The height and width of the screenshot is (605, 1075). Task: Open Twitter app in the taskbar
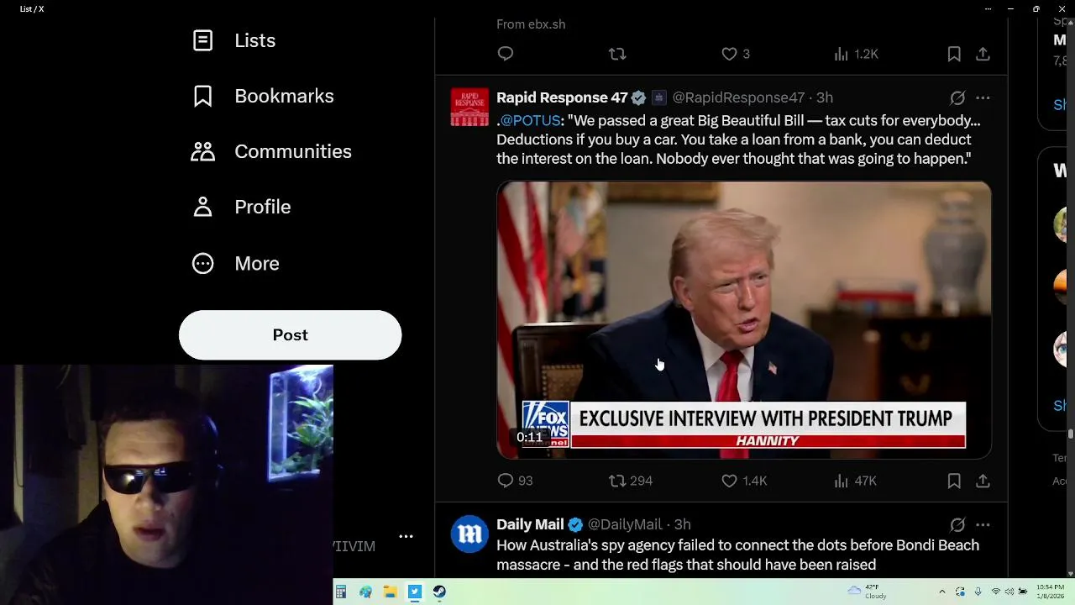(415, 592)
